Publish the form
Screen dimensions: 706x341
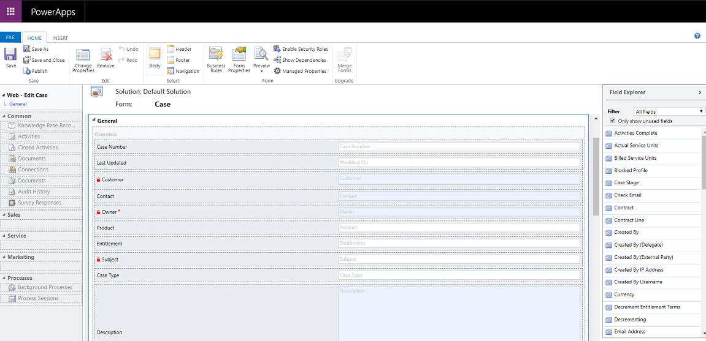[x=36, y=71]
